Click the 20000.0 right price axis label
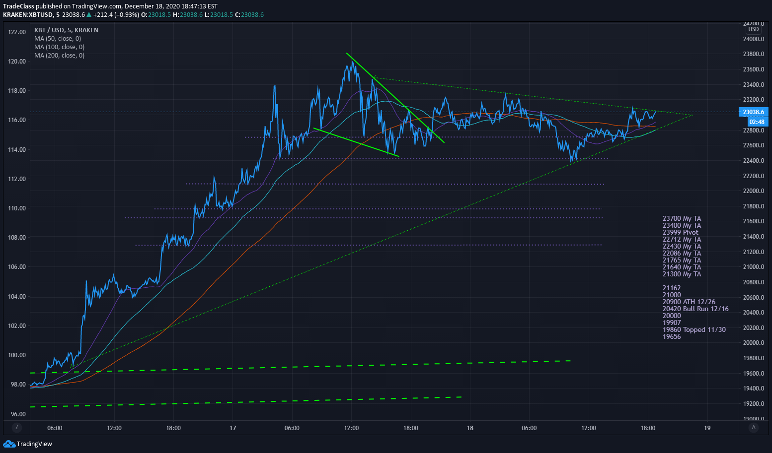Viewport: 772px width, 453px height. click(x=753, y=343)
